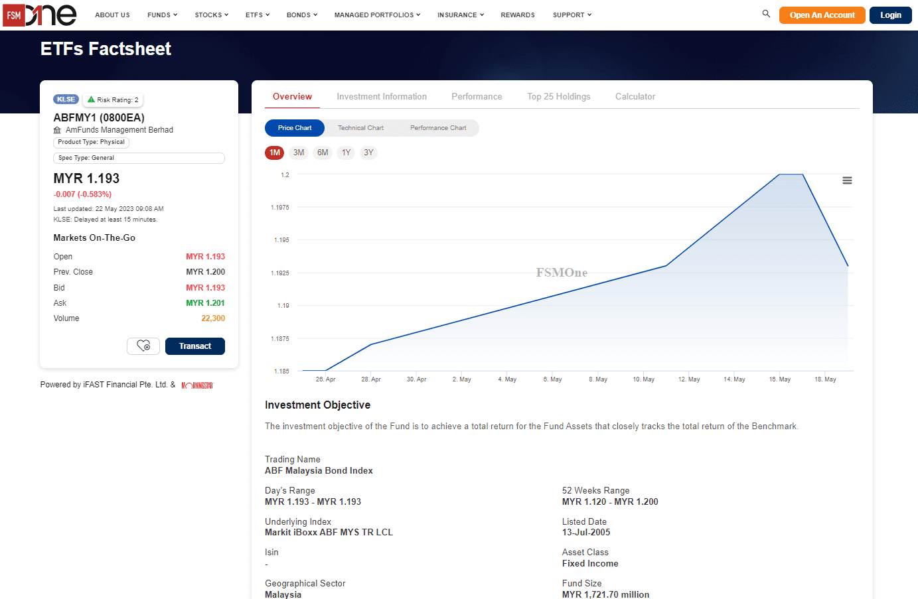
Task: Open the Top 25 Holdings tab
Action: pos(558,97)
